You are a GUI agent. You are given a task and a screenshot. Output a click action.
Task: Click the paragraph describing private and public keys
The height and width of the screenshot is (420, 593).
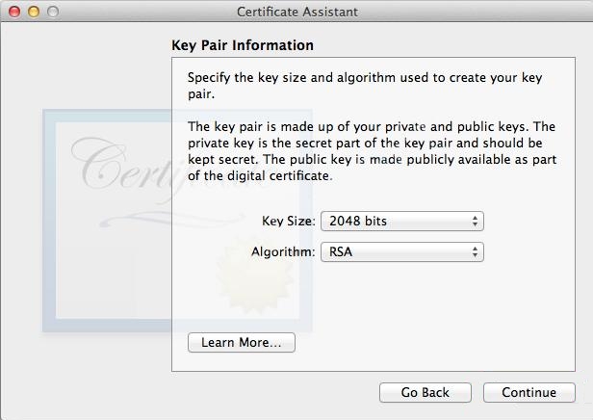coord(373,151)
